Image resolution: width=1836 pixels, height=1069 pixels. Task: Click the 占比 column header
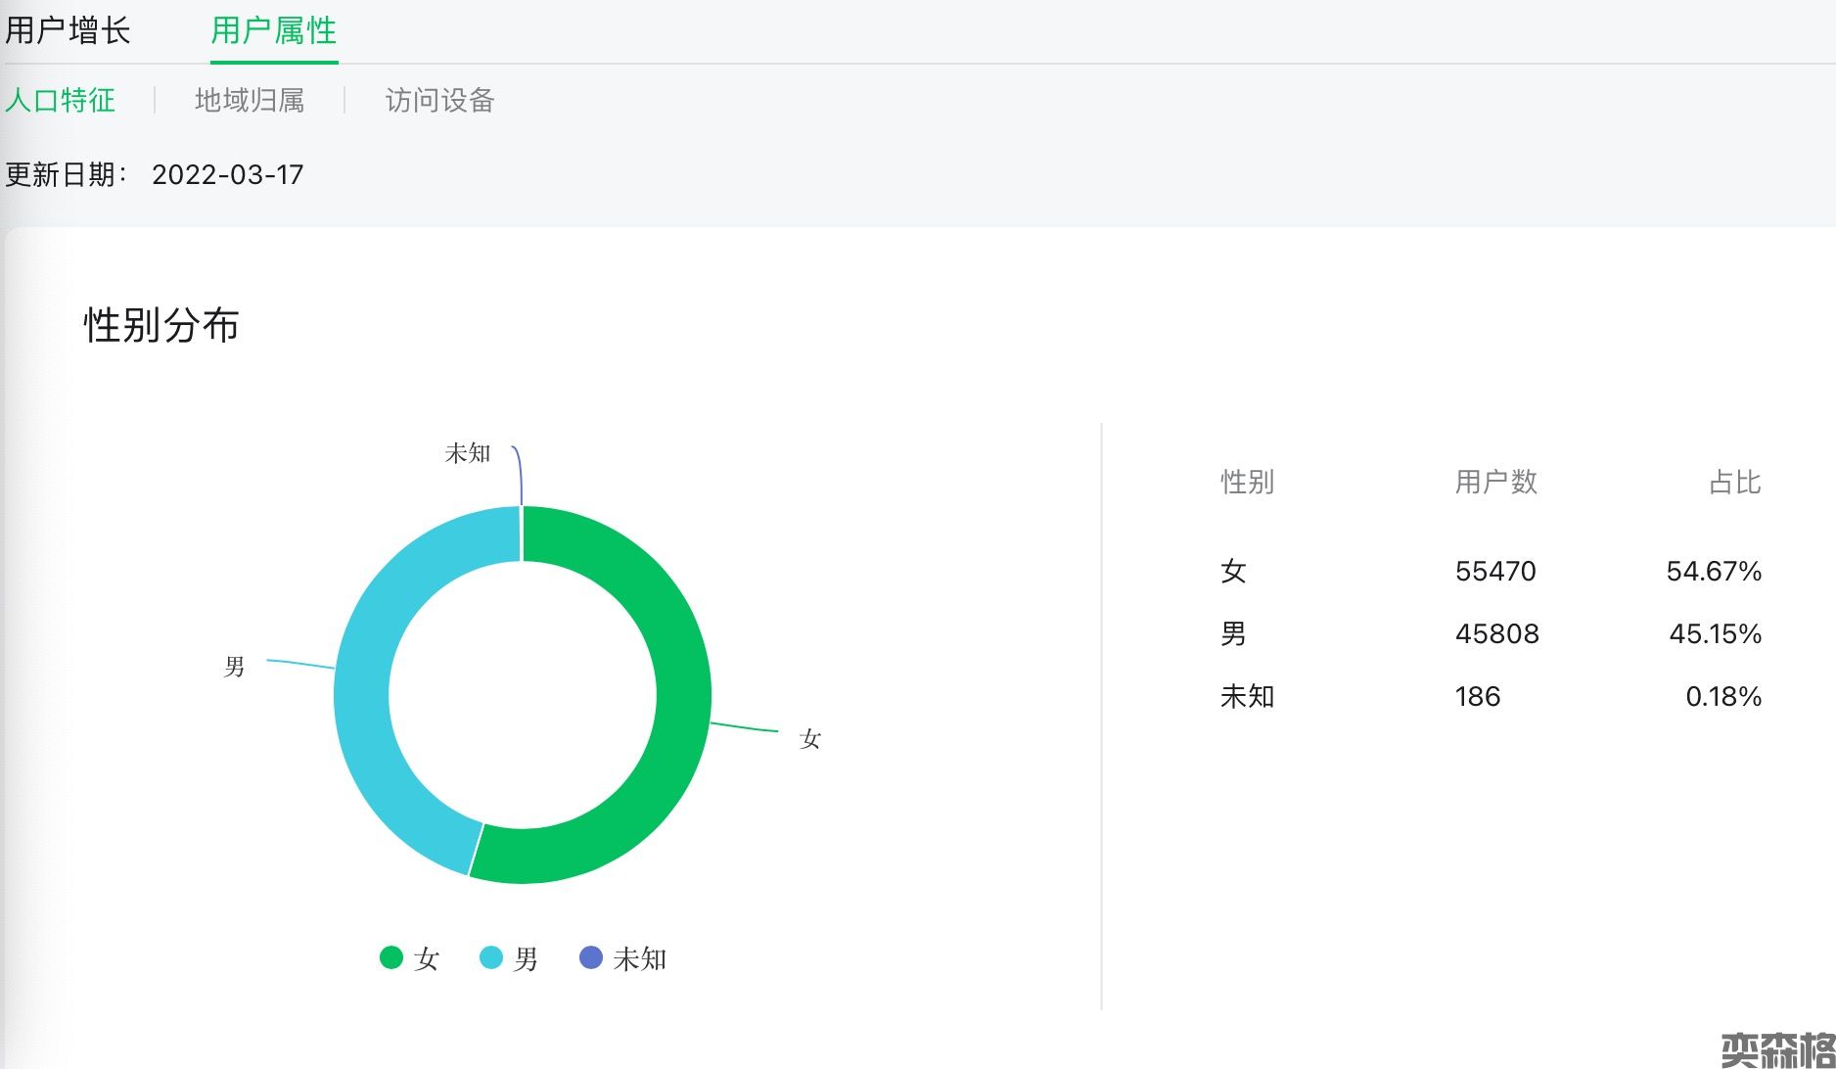tap(1734, 482)
